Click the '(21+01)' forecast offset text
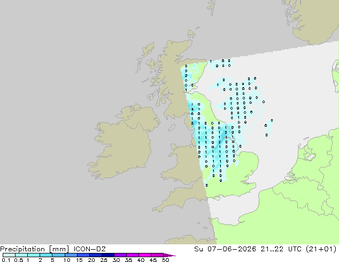Viewport: 339px width, 262px height. coord(321,249)
